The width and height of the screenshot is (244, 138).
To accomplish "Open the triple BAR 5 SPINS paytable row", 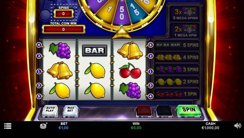I will pos(177,45).
